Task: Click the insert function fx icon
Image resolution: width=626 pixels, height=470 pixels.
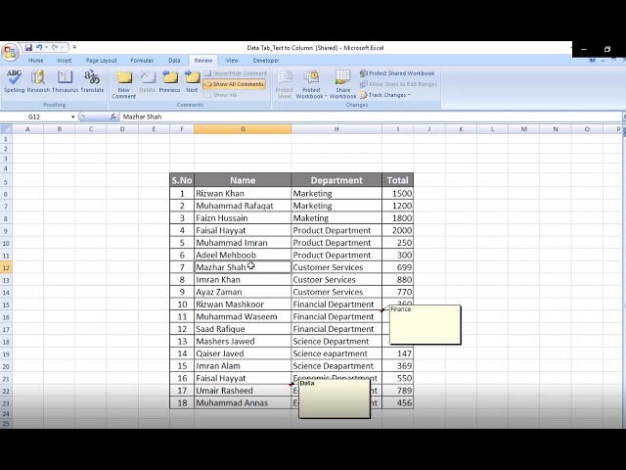Action: pyautogui.click(x=113, y=117)
